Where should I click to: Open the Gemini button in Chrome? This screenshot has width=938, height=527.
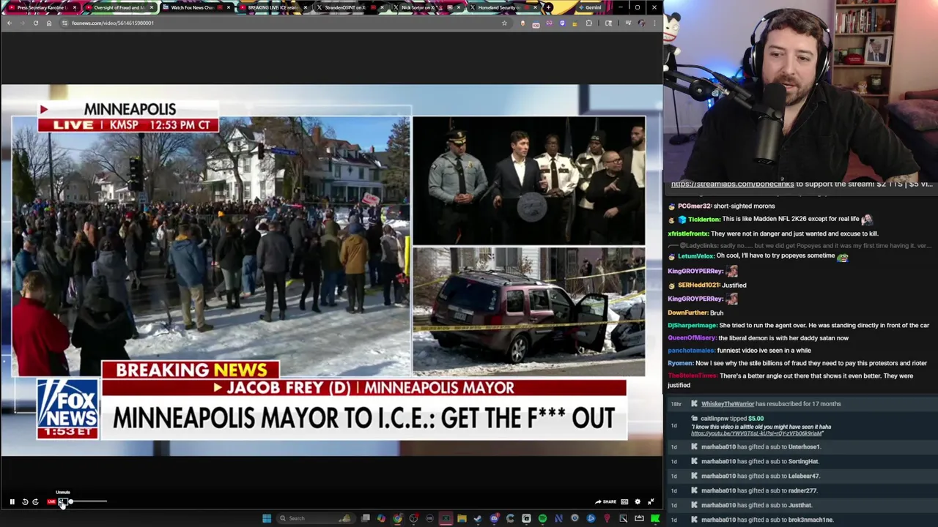[x=590, y=7]
